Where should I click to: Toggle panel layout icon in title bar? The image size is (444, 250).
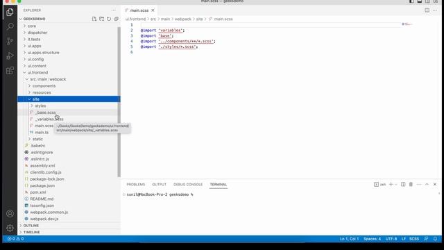(419, 1)
